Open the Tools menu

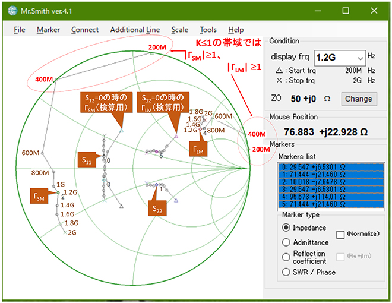pyautogui.click(x=208, y=30)
